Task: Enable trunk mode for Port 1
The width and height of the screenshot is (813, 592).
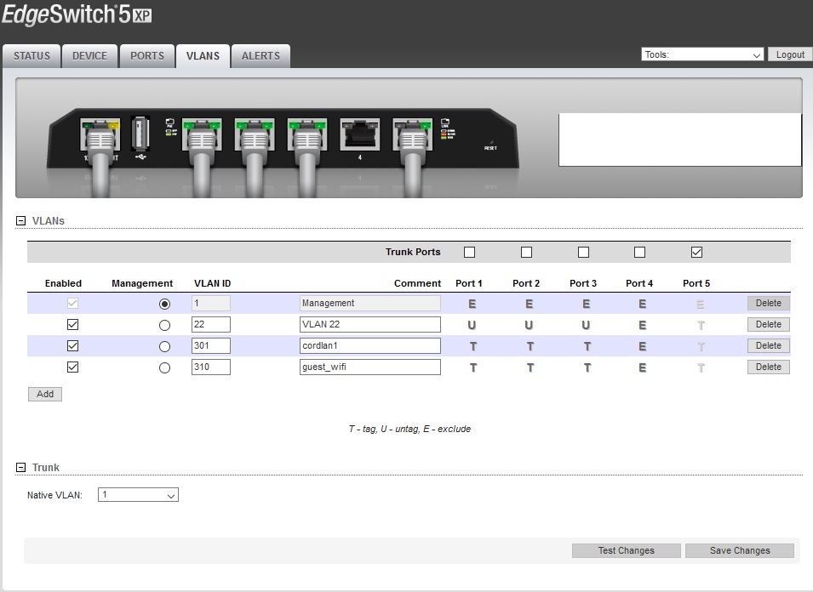Action: tap(469, 253)
